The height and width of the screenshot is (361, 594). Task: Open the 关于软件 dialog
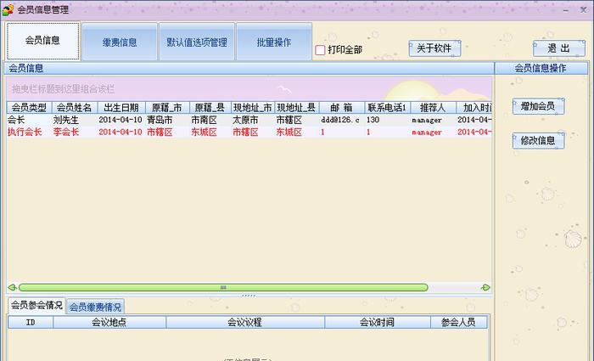[434, 48]
